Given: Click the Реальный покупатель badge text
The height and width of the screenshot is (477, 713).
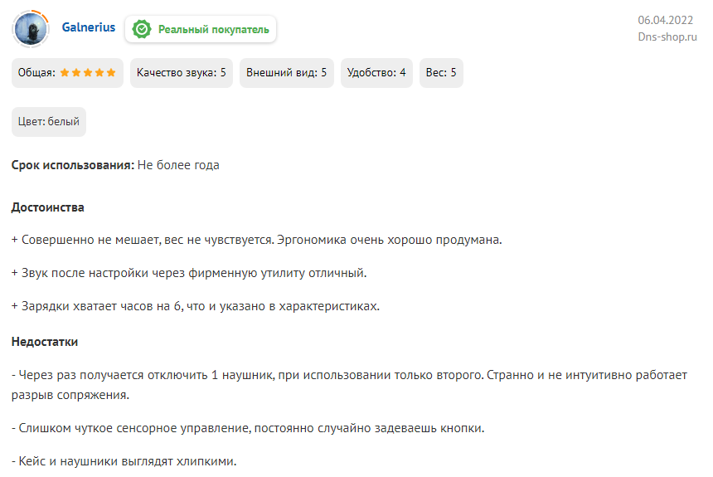Looking at the screenshot, I should tap(214, 30).
